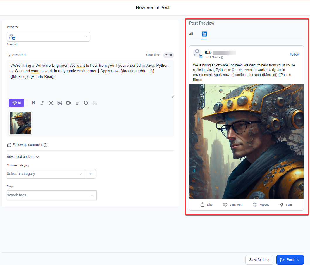Image resolution: width=310 pixels, height=265 pixels.
Task: Click the profile avatar in the post preview
Action: coord(197,53)
